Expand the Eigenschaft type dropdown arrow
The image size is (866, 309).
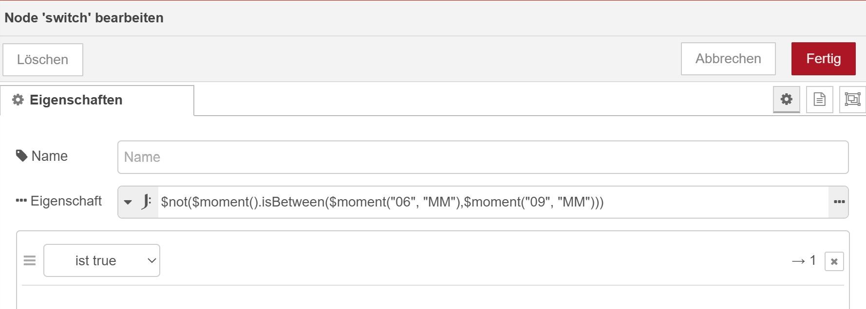pyautogui.click(x=128, y=202)
